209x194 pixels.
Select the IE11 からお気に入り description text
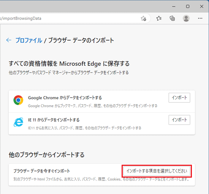pos(84,128)
